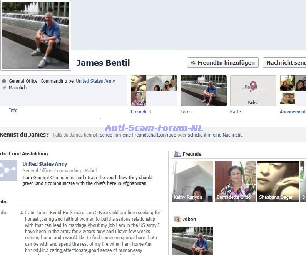Click the United States Army workplace icon
306x255 pixels.
(8, 170)
